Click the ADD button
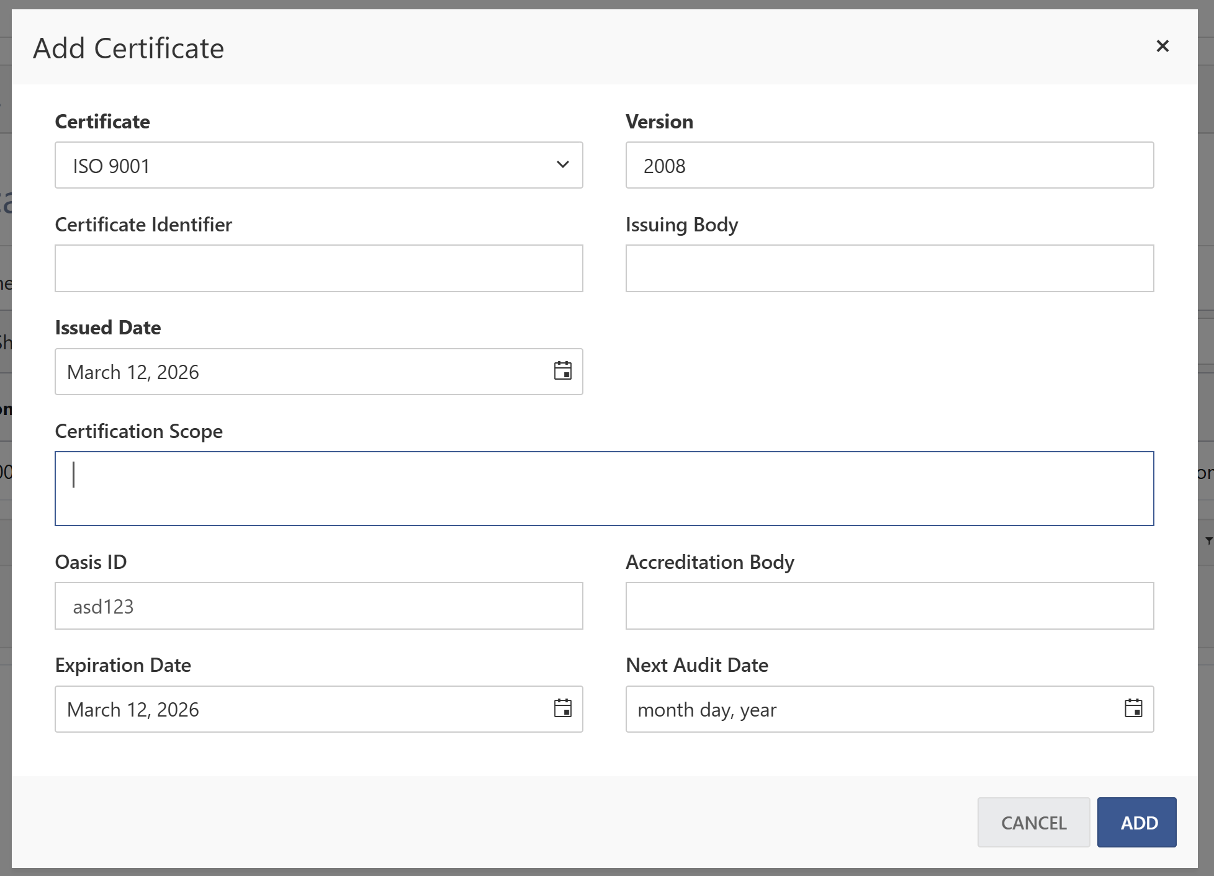 (x=1137, y=823)
